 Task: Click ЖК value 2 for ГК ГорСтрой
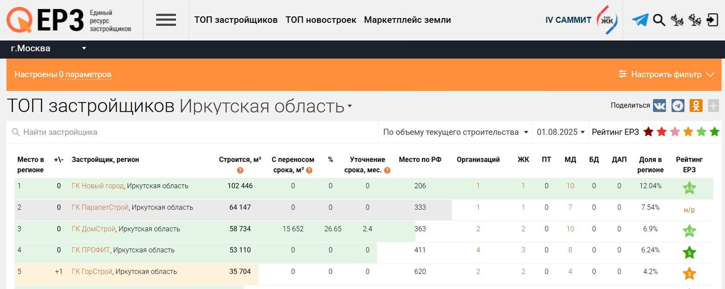click(523, 272)
